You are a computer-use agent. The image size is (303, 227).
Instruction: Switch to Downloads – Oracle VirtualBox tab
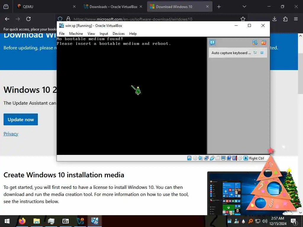(113, 7)
